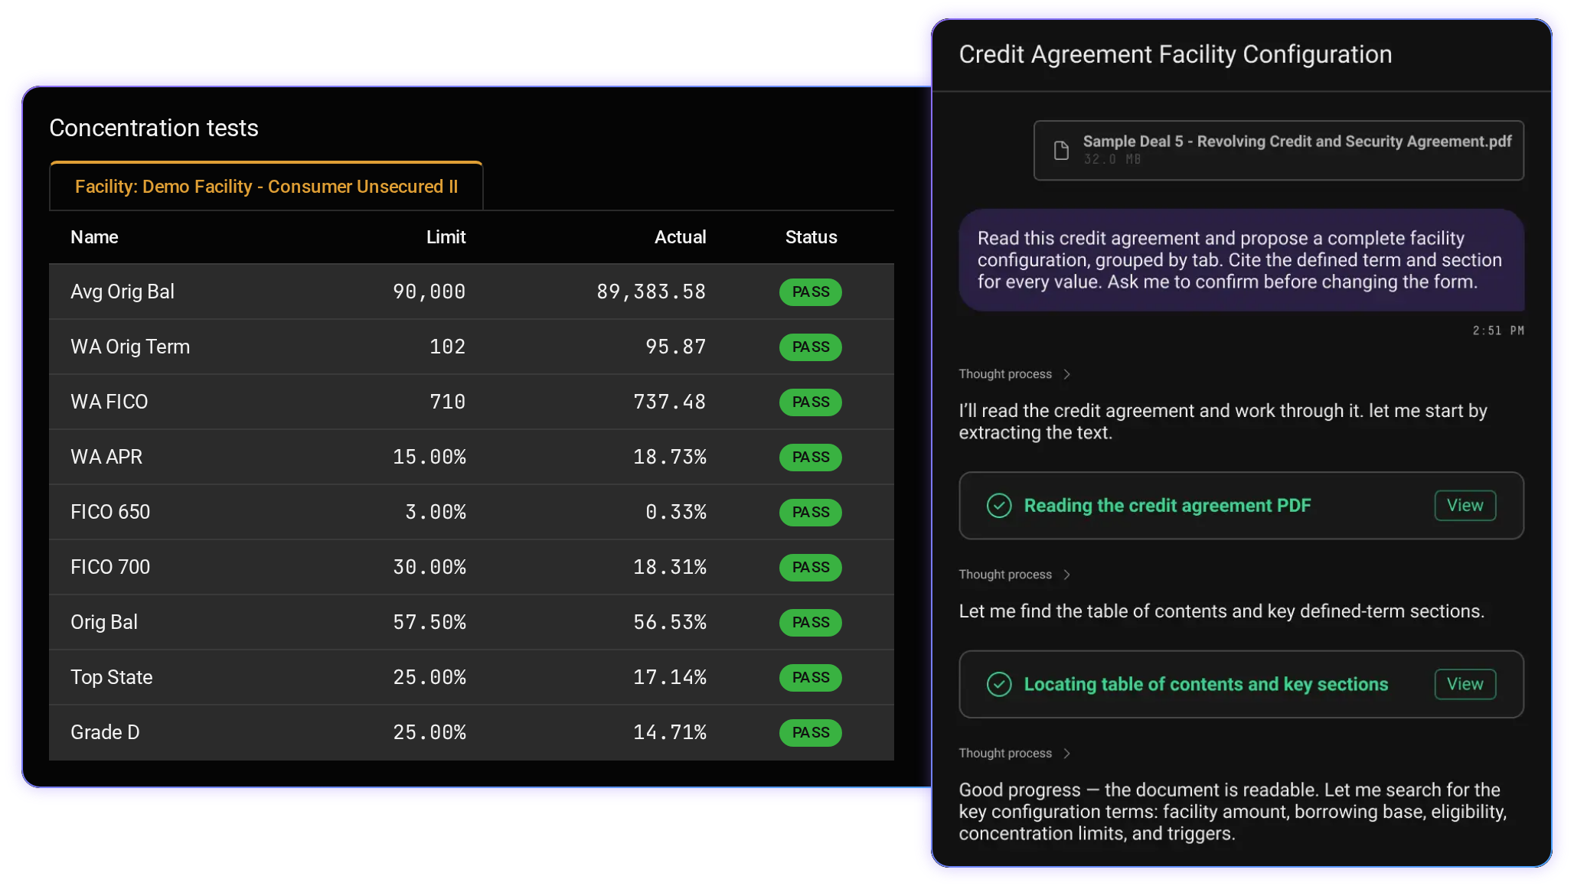View the Locating table of contents step
This screenshot has width=1574, height=886.
click(x=1465, y=684)
